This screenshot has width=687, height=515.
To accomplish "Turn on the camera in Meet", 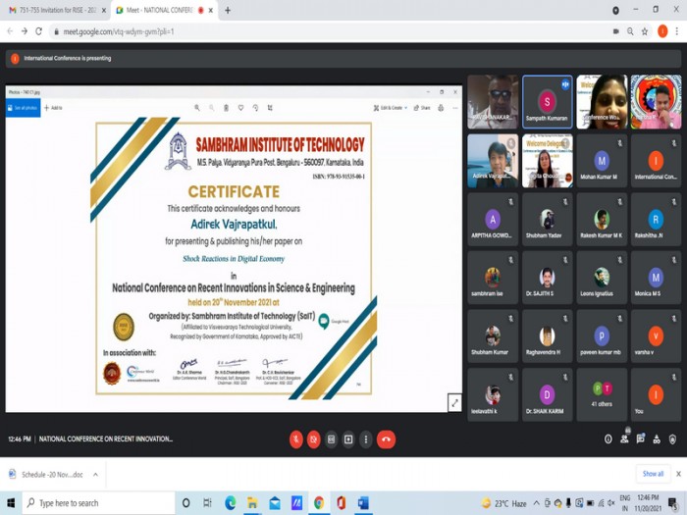I will [314, 439].
